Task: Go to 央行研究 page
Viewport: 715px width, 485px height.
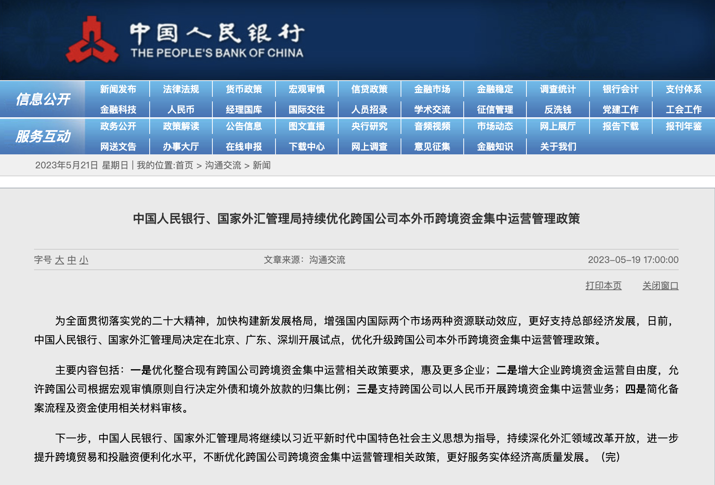Action: [x=369, y=126]
